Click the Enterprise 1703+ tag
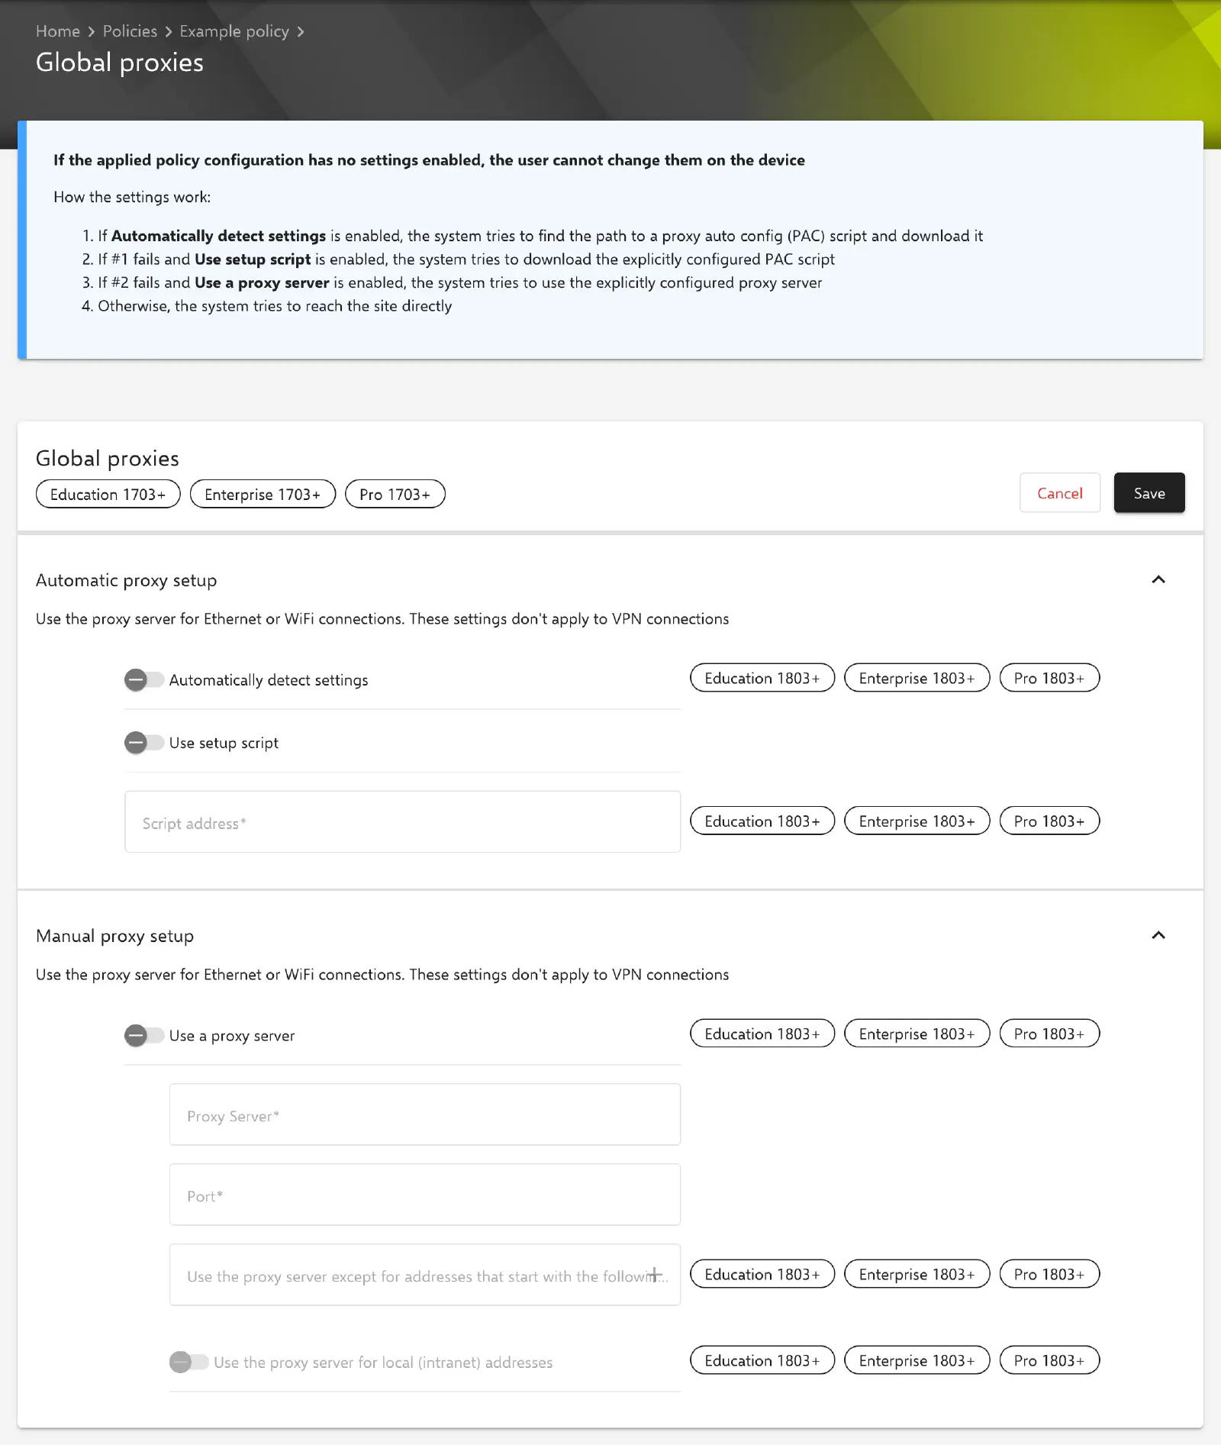Viewport: 1221px width, 1445px height. coord(263,494)
